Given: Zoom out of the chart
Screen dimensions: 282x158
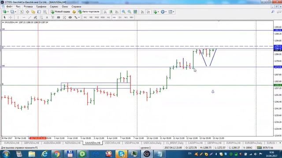Looking at the screenshot, I should [x=129, y=12].
